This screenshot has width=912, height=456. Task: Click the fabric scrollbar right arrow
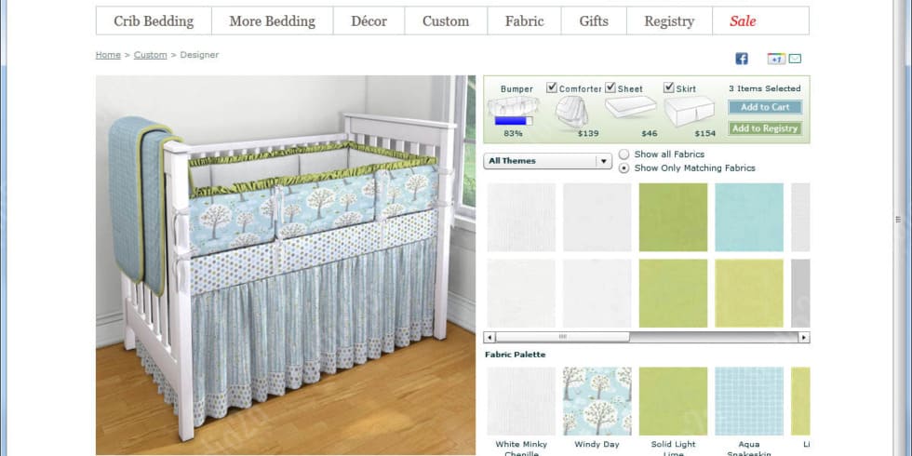point(804,337)
